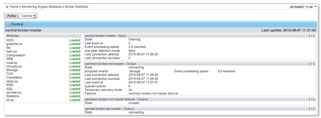Go to Home breadcrumb link
Image resolution: width=321 pixels, height=118 pixels.
tap(14, 7)
